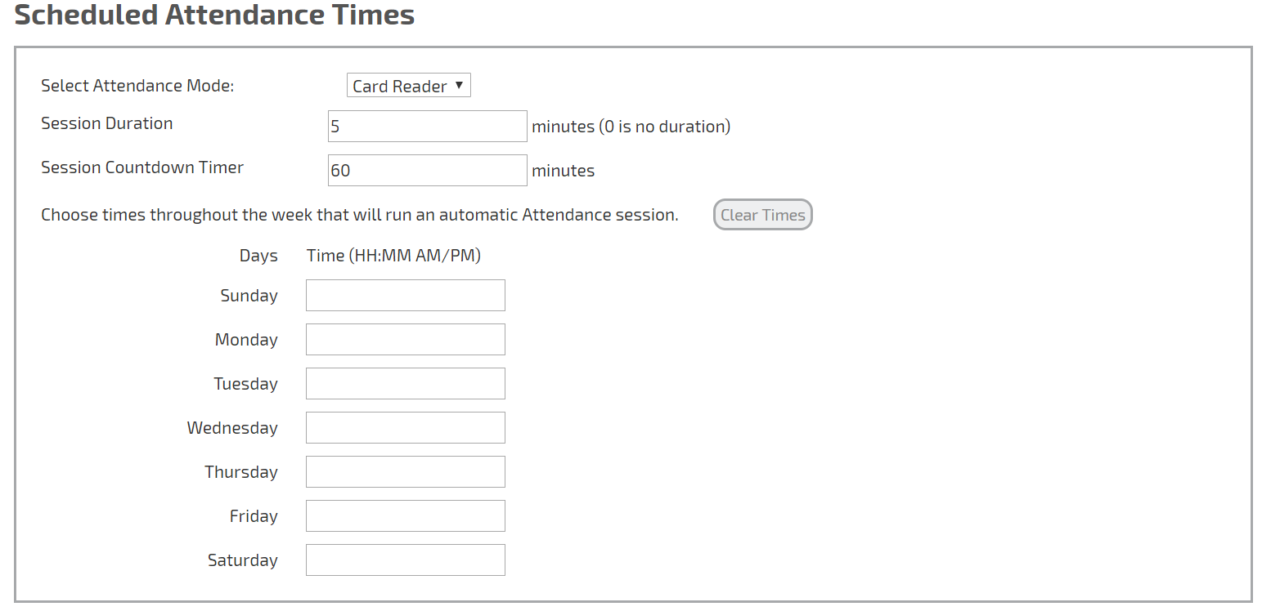Click the Wednesday day label
The image size is (1271, 611).
[x=232, y=428]
